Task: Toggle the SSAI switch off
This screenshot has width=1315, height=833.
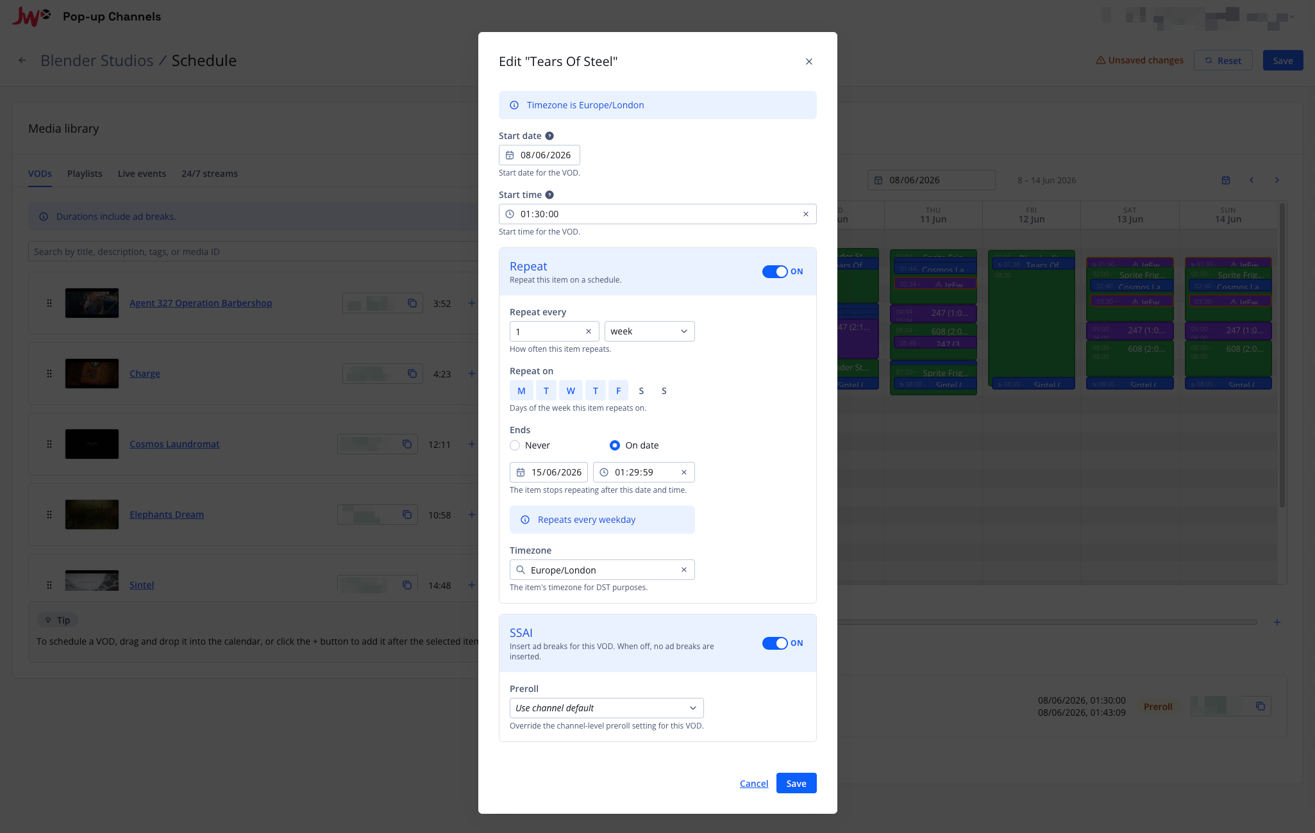Action: coord(775,643)
